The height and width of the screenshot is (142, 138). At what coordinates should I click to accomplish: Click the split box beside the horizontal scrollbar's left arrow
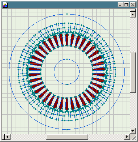click(3, 137)
